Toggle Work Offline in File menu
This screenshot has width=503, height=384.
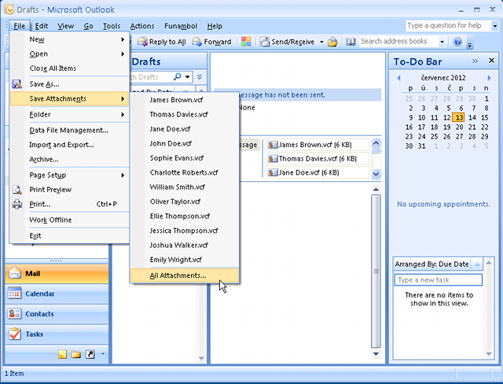pyautogui.click(x=50, y=220)
